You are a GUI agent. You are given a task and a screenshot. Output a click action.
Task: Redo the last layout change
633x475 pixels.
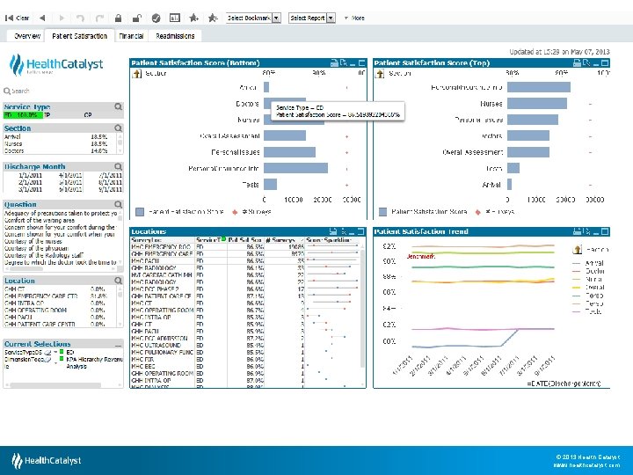pyautogui.click(x=99, y=18)
